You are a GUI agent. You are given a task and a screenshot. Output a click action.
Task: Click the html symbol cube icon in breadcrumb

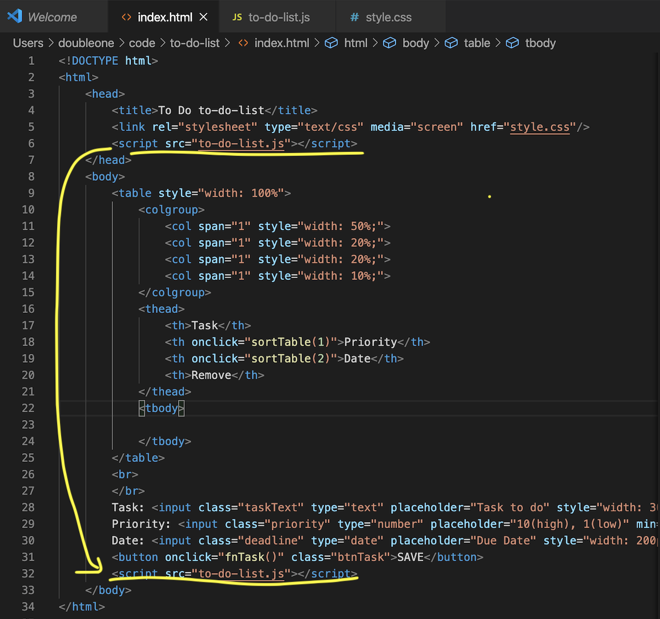tap(331, 43)
